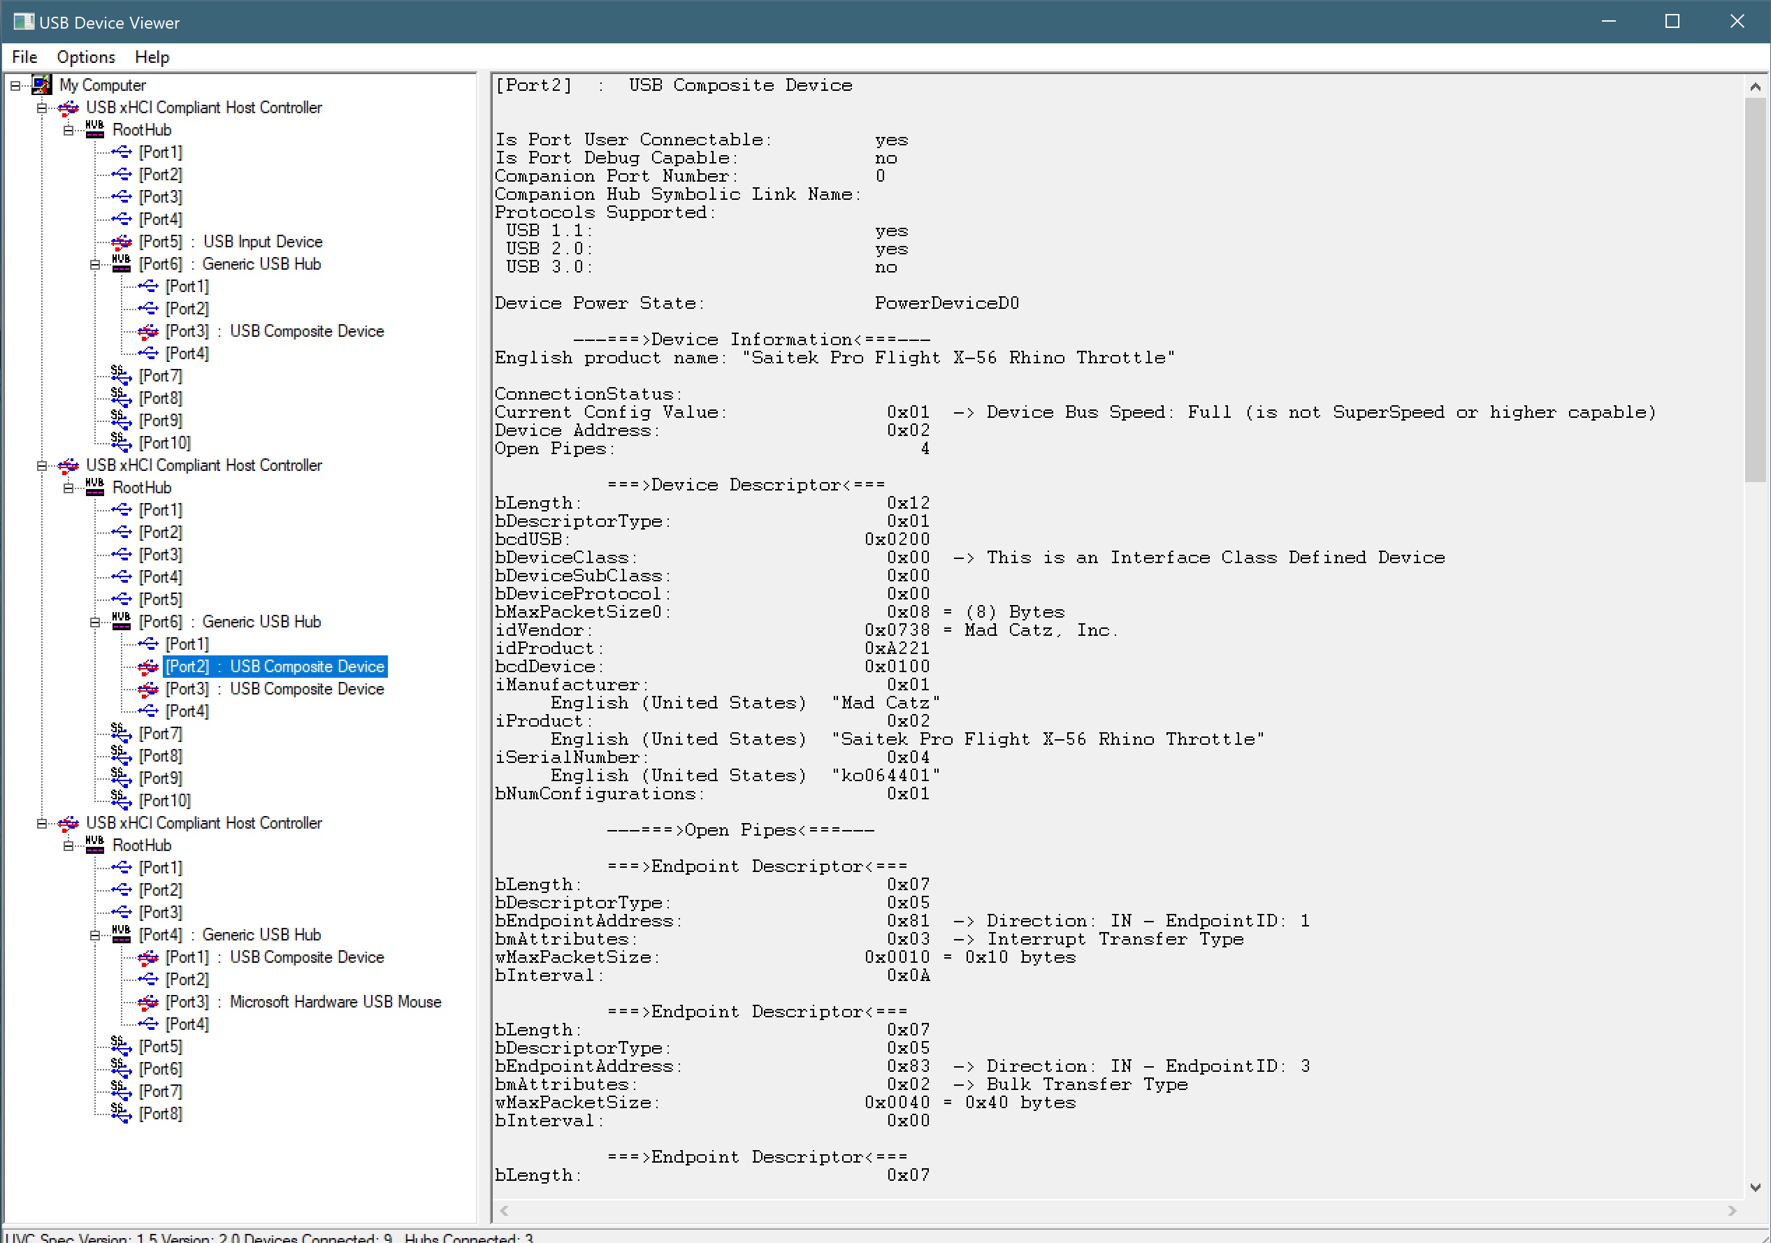Click the details header "[Port2] : USB Composite Device"
1771x1243 pixels.
pos(673,85)
